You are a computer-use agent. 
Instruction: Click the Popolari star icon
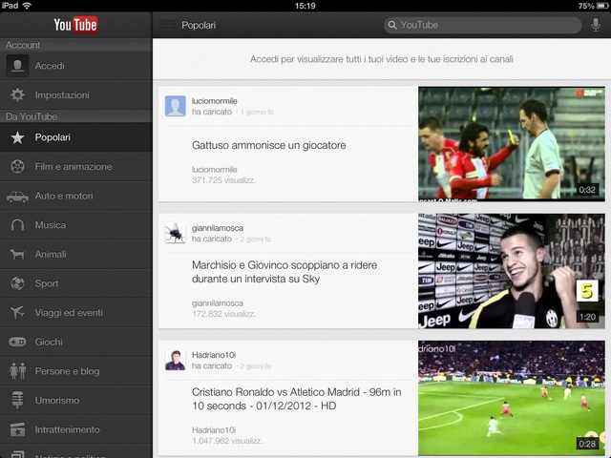pyautogui.click(x=17, y=137)
